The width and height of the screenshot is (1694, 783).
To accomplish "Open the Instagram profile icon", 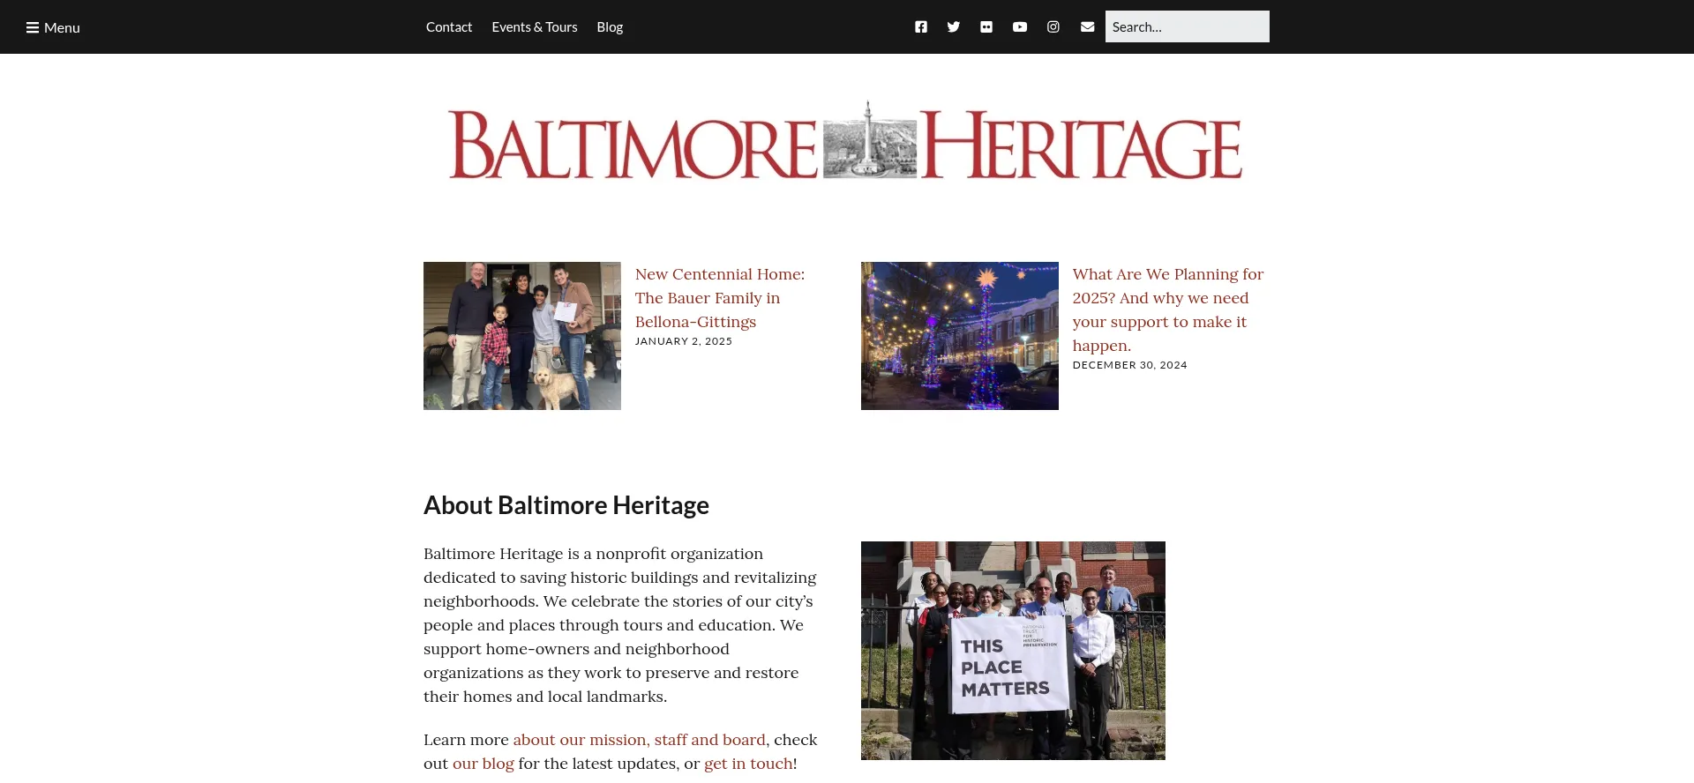I will (x=1053, y=27).
